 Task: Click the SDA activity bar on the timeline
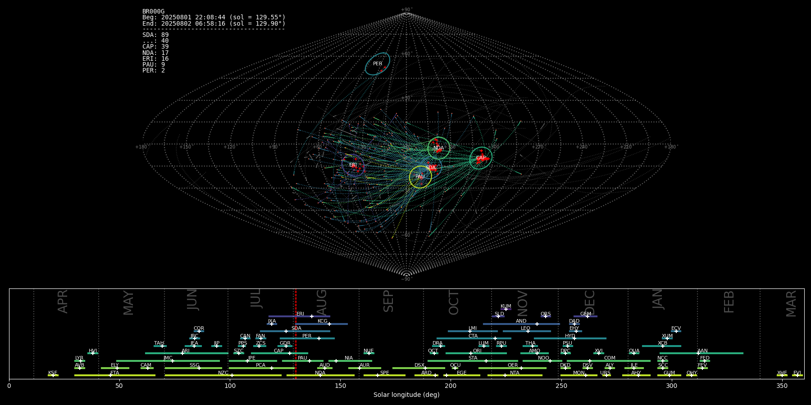pos(295,331)
